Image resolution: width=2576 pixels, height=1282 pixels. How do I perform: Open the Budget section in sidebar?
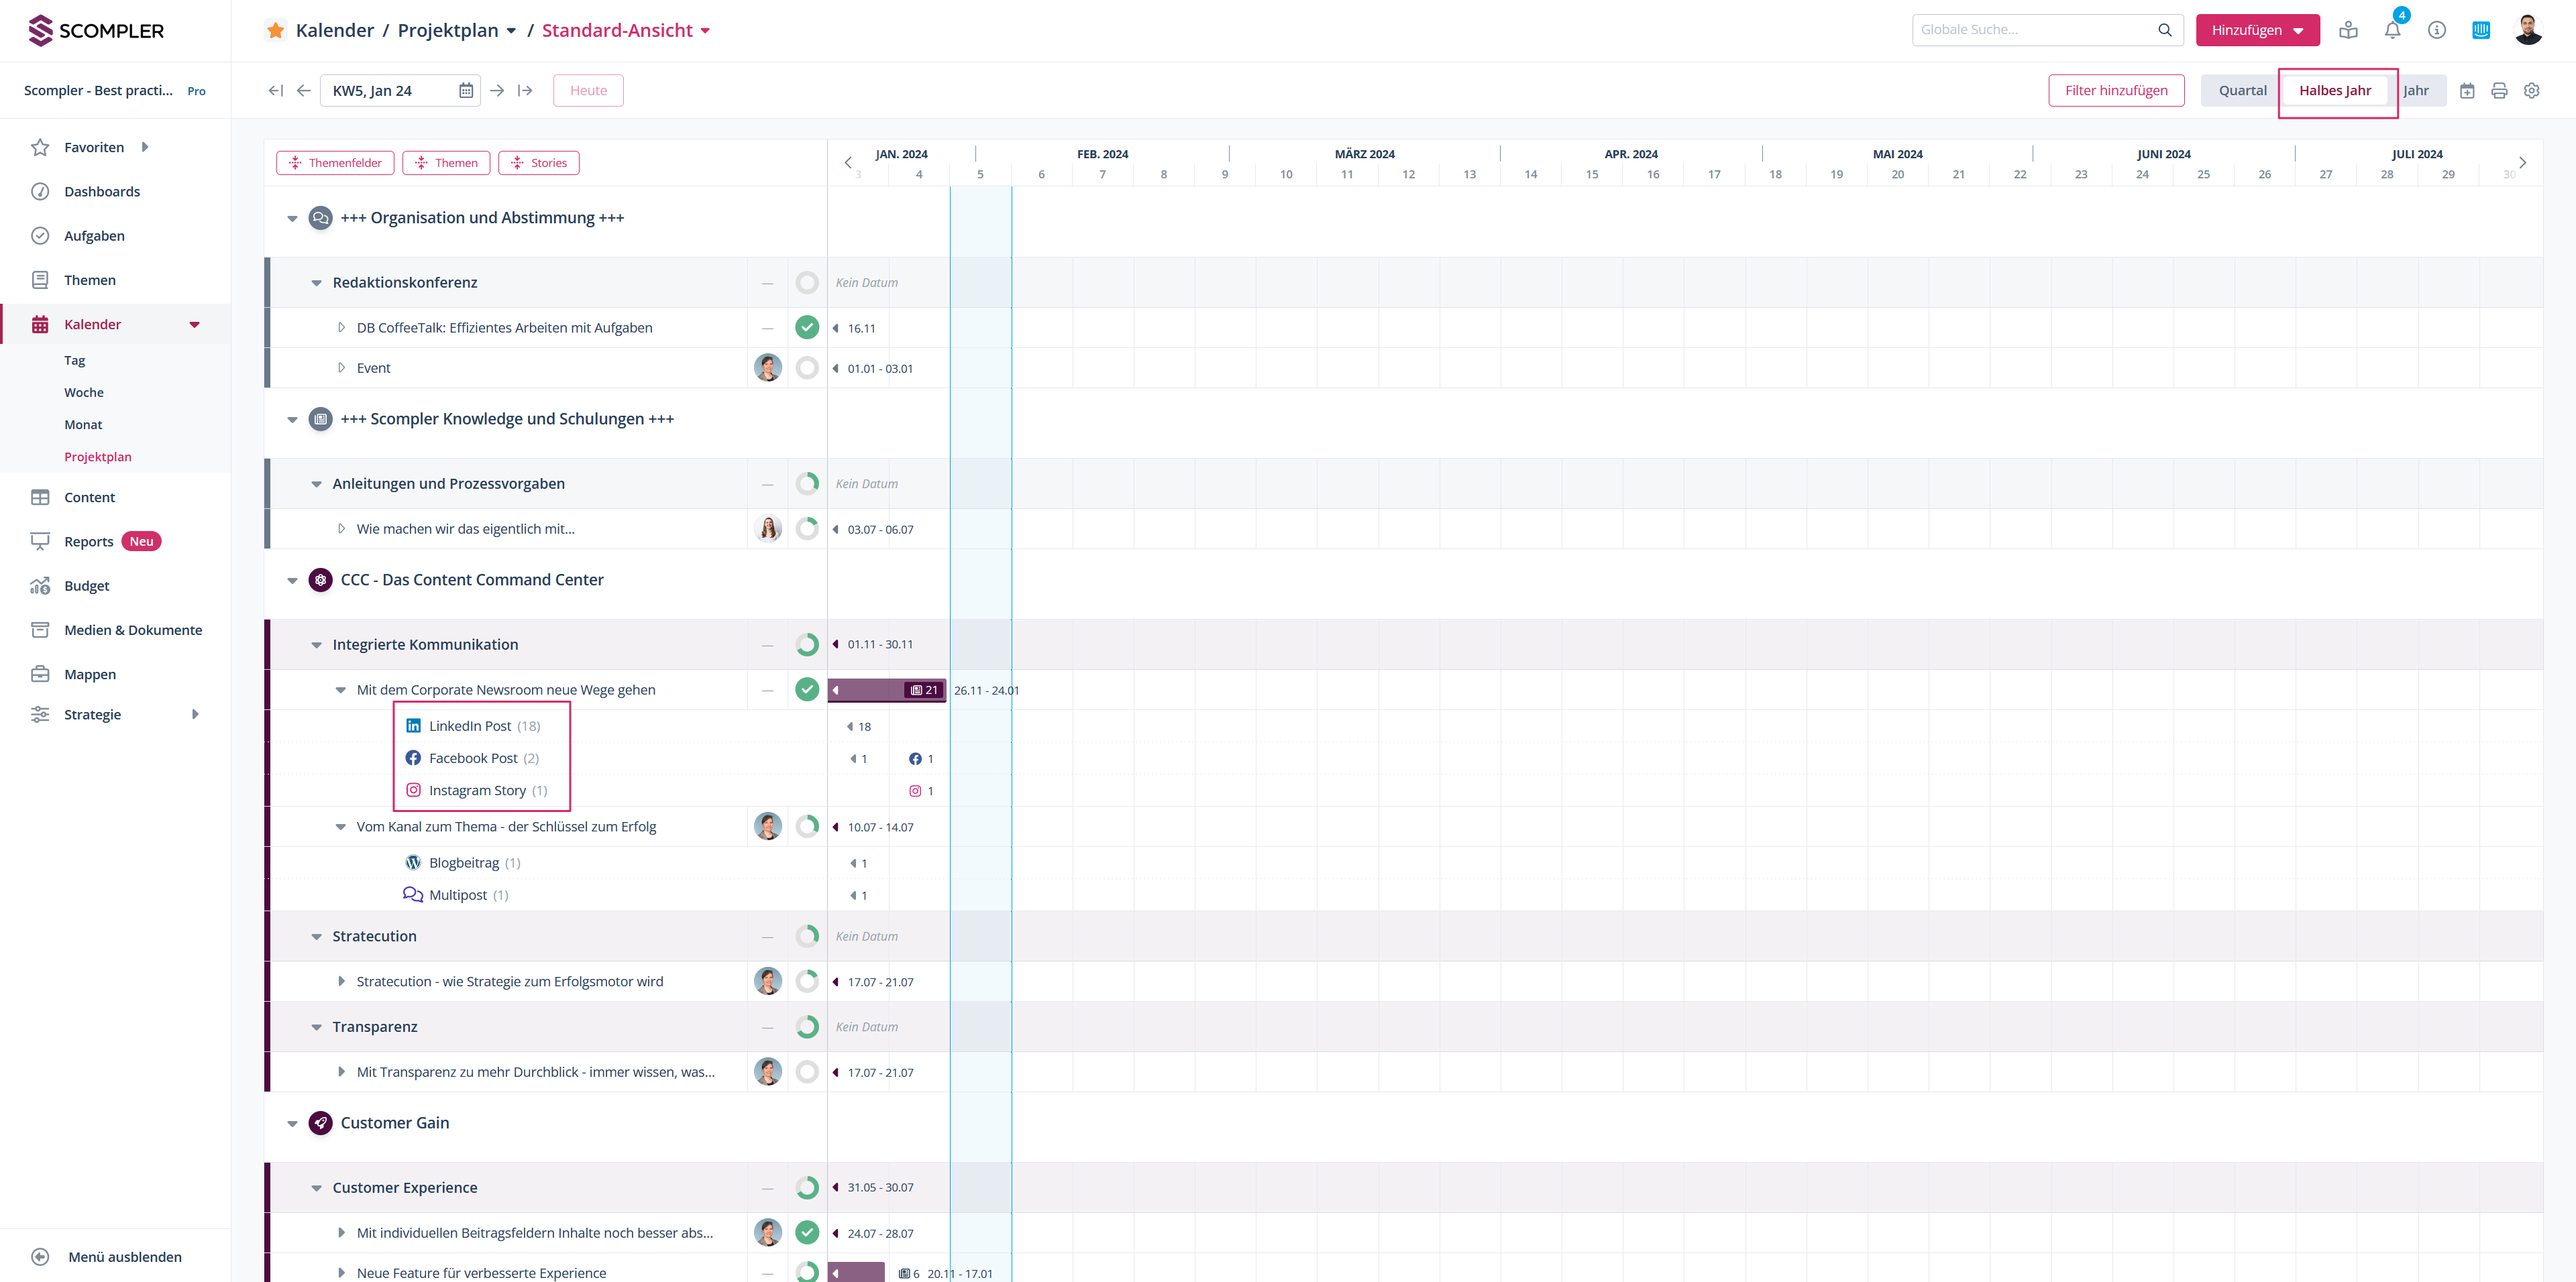pos(86,585)
